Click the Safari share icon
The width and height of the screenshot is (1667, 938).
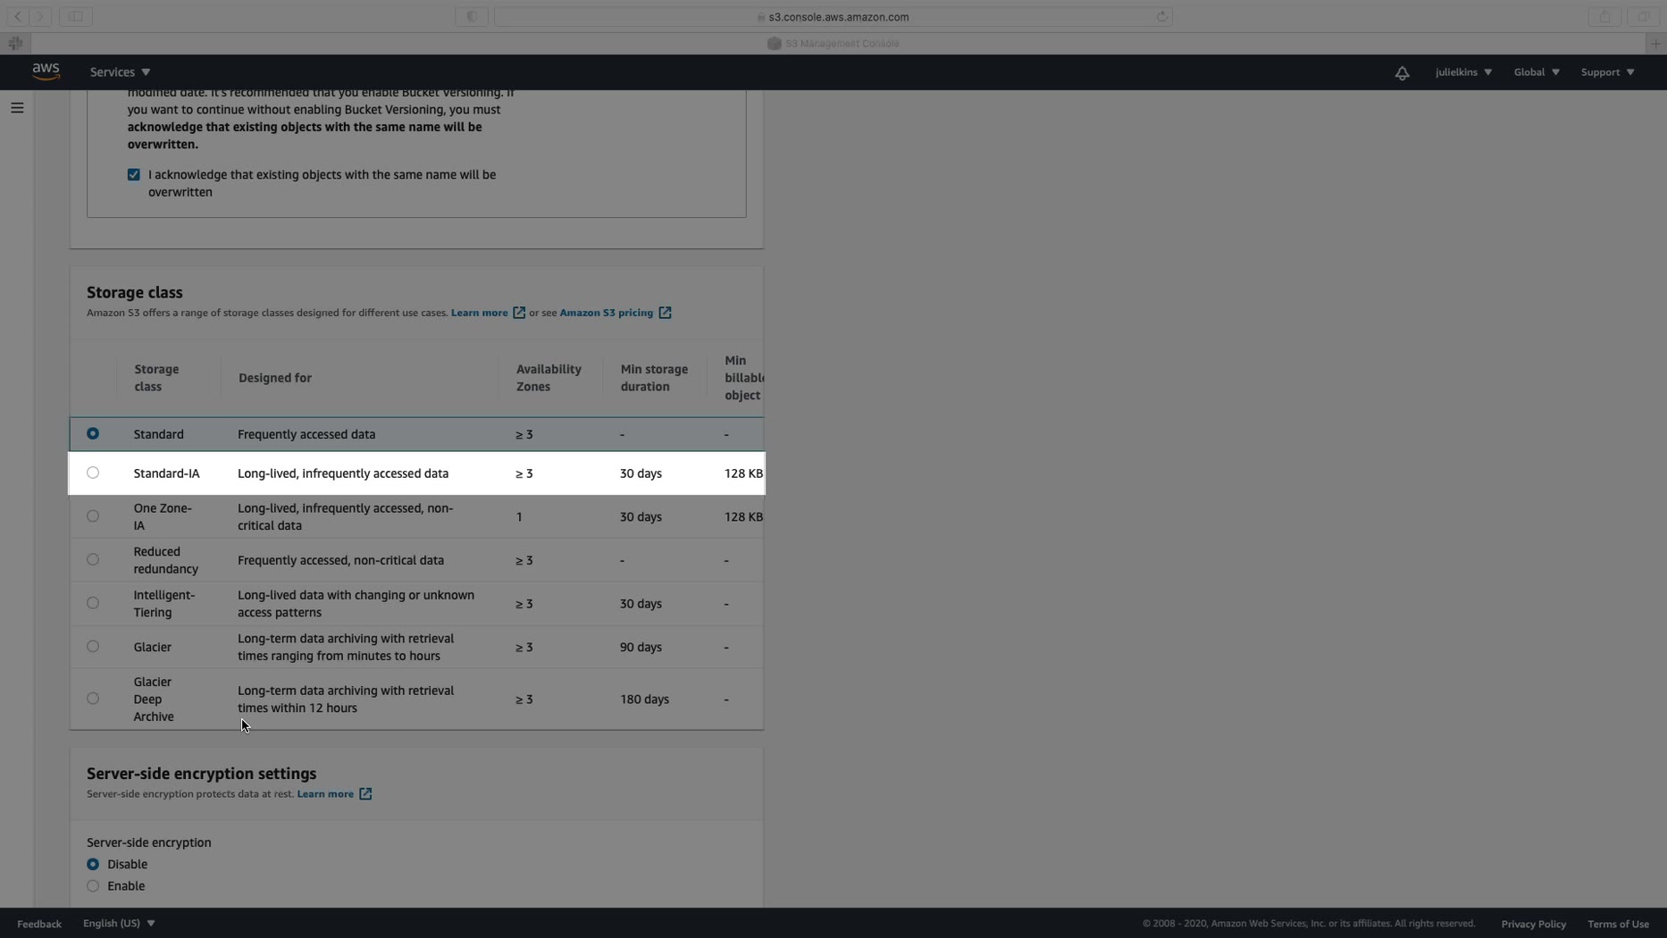(x=1604, y=16)
